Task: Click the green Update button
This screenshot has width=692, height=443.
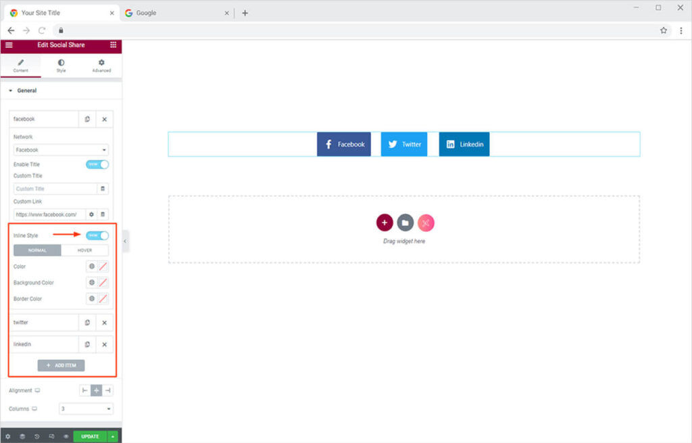Action: point(90,436)
